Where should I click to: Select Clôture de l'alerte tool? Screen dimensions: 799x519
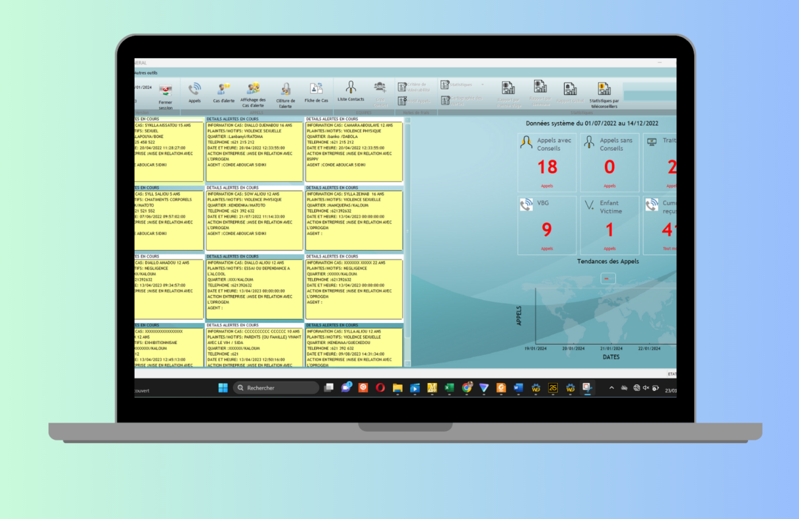tap(285, 93)
